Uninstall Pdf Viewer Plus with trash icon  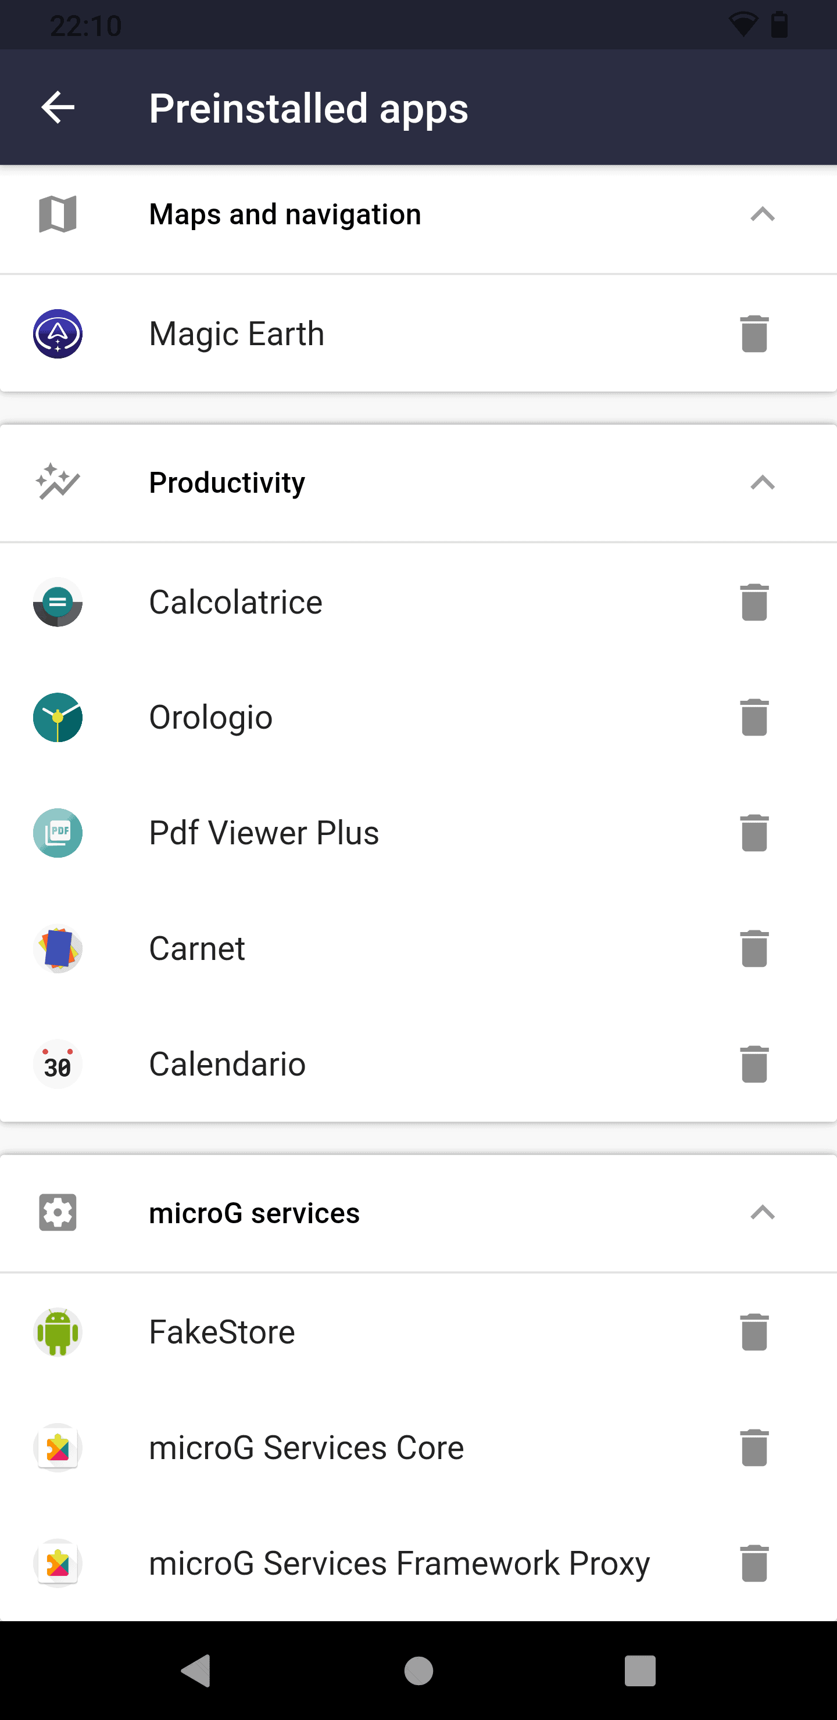(754, 833)
